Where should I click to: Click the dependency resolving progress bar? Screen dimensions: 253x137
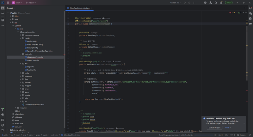click(205, 135)
